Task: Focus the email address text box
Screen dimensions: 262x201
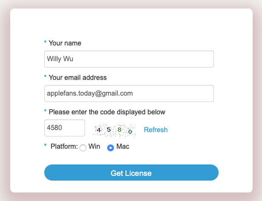Action: point(128,93)
